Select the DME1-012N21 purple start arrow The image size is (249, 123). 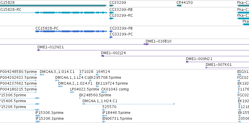39,50
